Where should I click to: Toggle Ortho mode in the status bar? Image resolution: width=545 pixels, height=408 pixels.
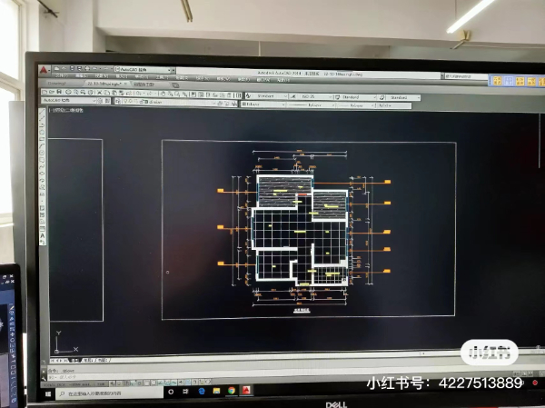(x=134, y=383)
